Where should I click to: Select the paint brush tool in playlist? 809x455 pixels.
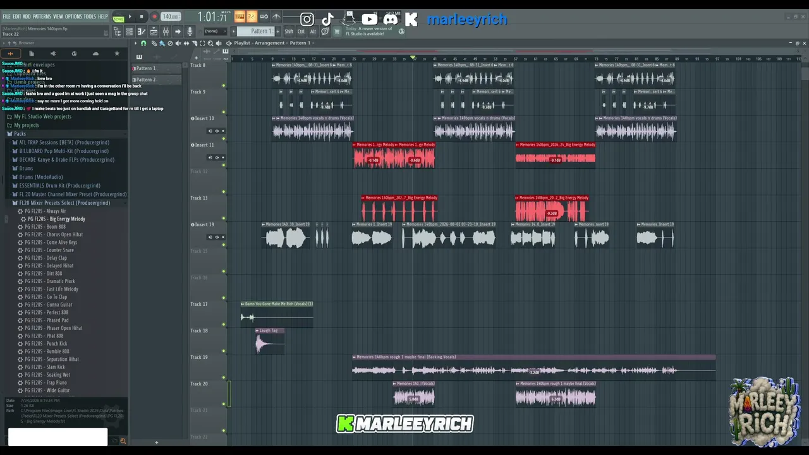coord(162,43)
